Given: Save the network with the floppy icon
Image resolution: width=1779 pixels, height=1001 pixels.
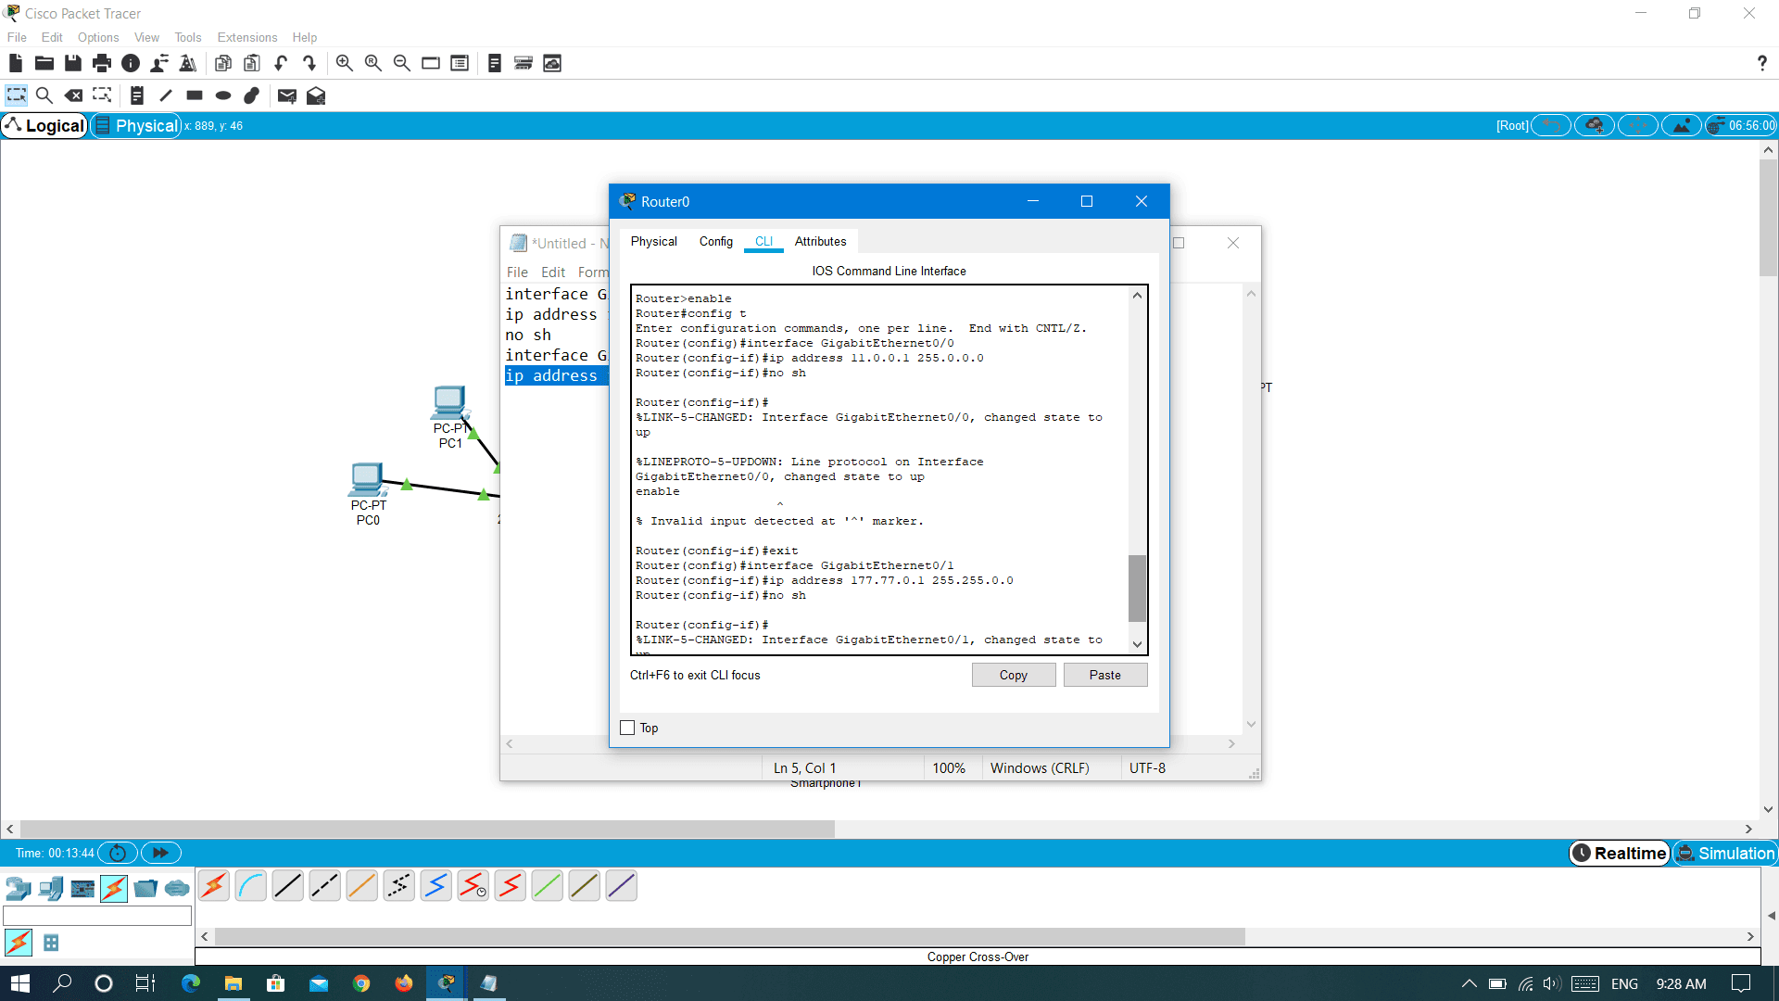Looking at the screenshot, I should (x=73, y=63).
